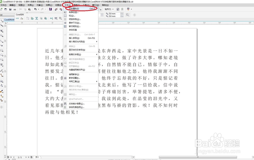Screen dimensions: 254x160
Task: Click the Import icon in toolbar
Action: click(x=56, y=9)
